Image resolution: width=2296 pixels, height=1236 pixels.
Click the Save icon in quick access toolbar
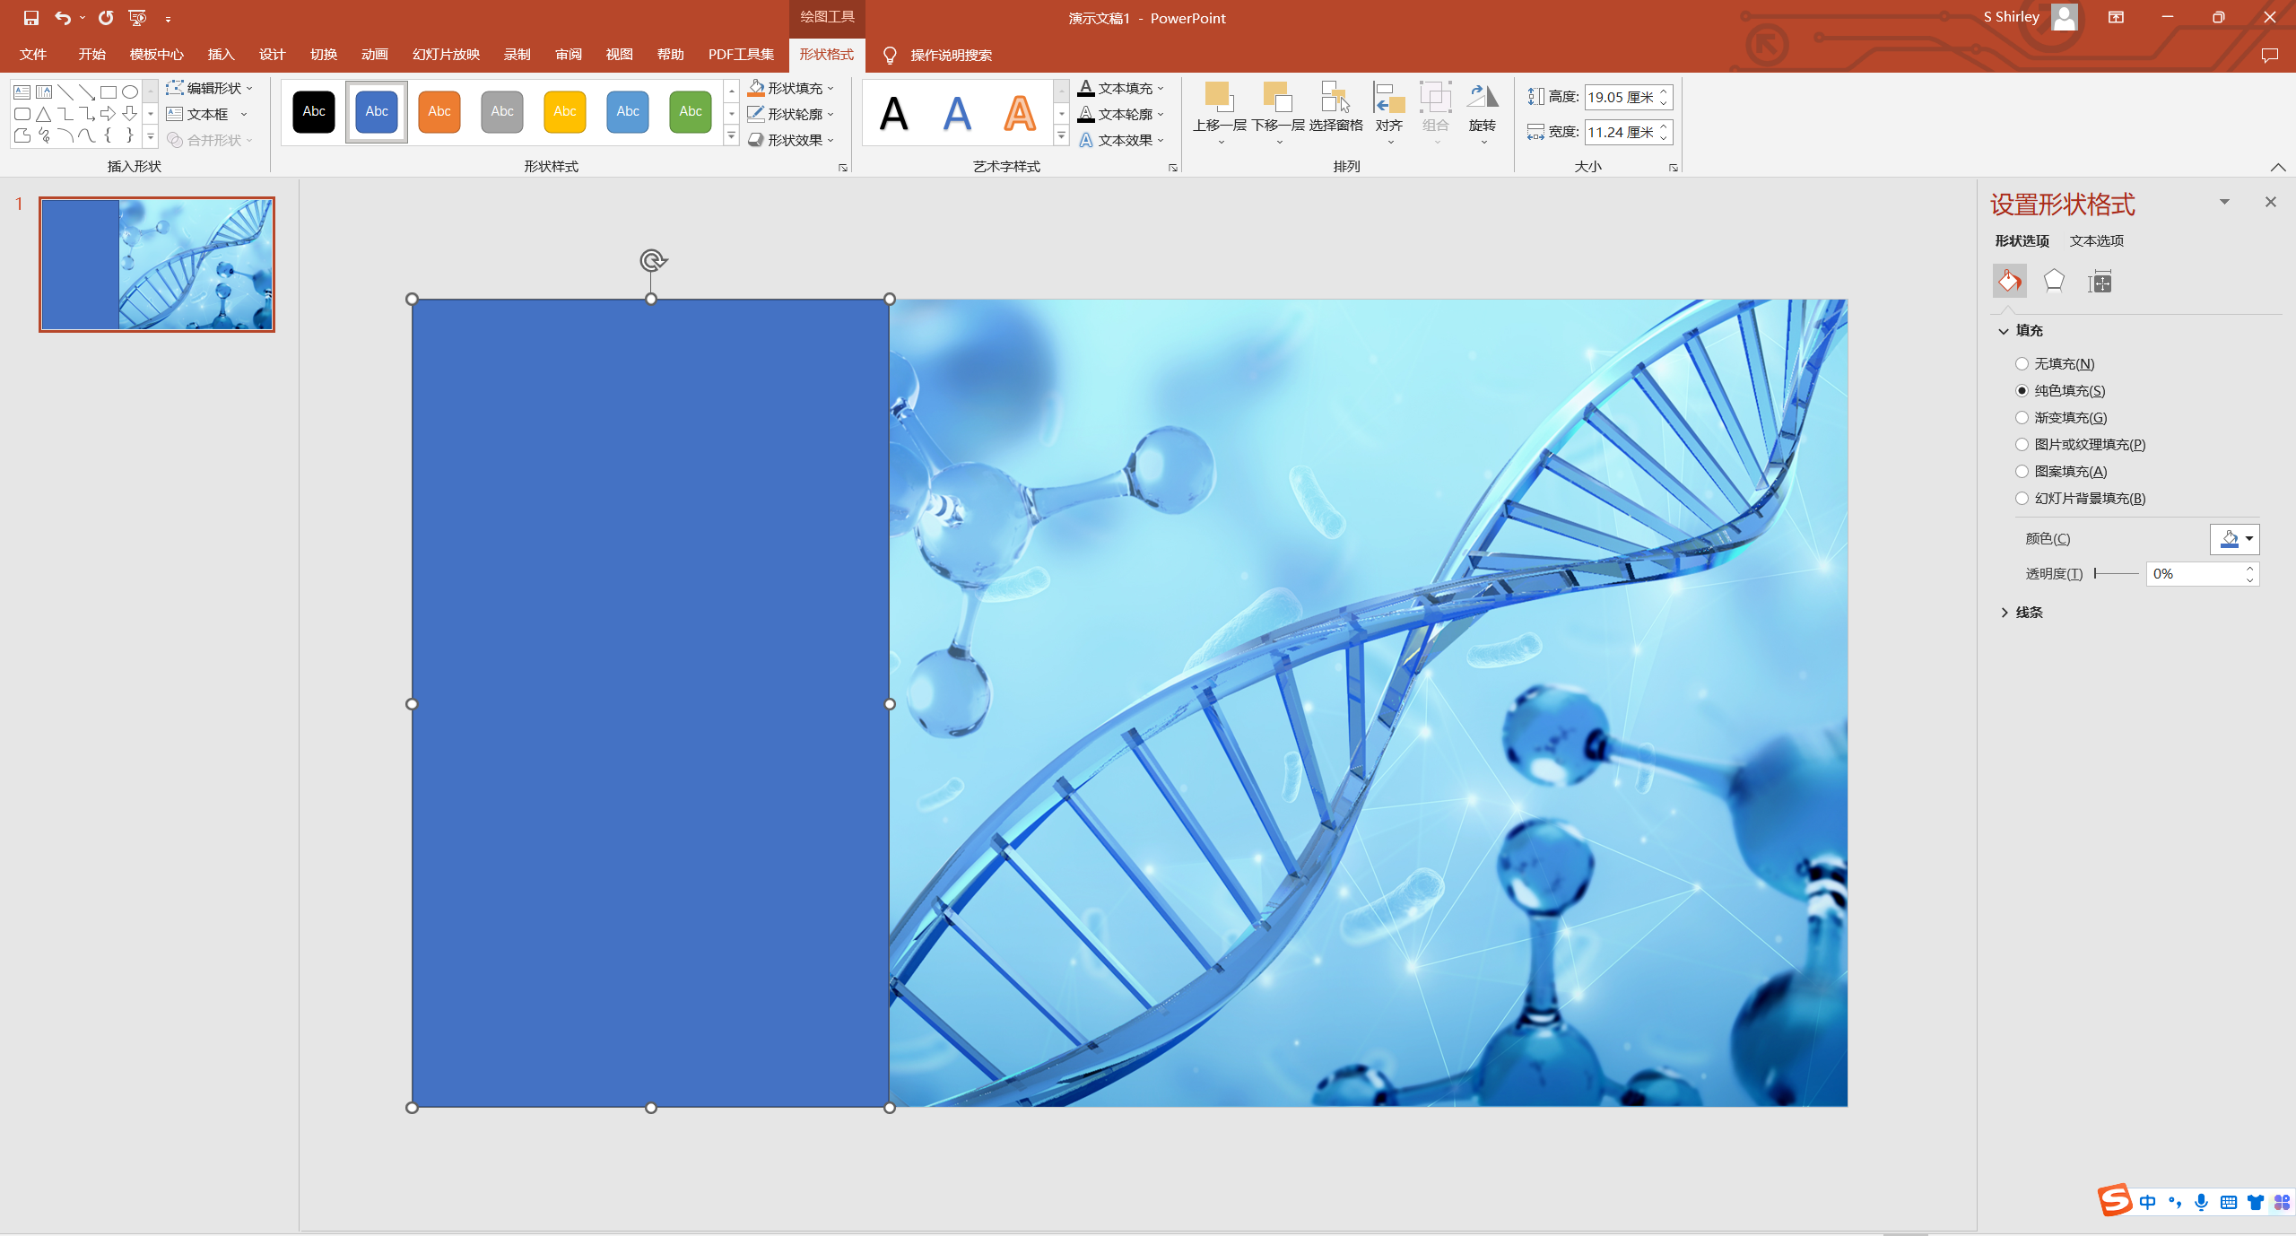[31, 18]
